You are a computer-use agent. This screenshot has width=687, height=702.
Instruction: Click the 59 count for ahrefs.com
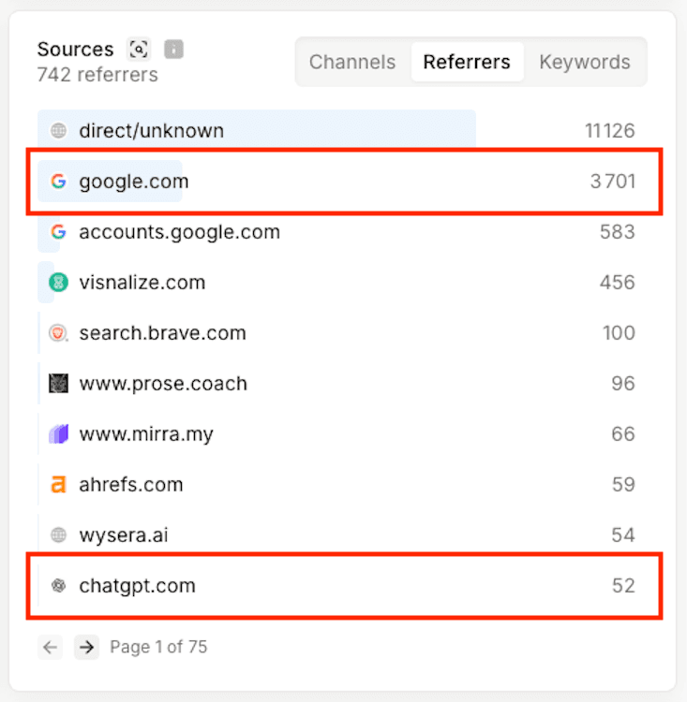[624, 485]
